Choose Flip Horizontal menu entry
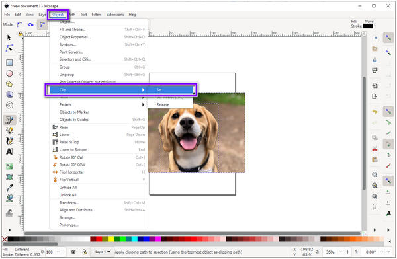This screenshot has height=259, width=397. point(99,172)
